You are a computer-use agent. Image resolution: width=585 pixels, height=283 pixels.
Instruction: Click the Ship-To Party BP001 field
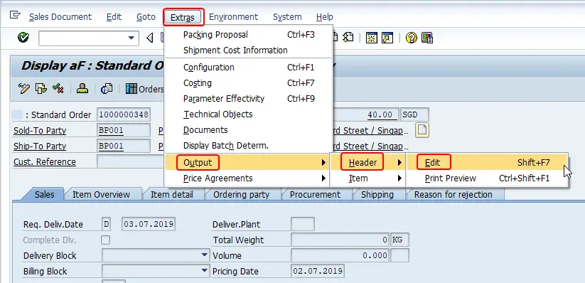coord(124,146)
